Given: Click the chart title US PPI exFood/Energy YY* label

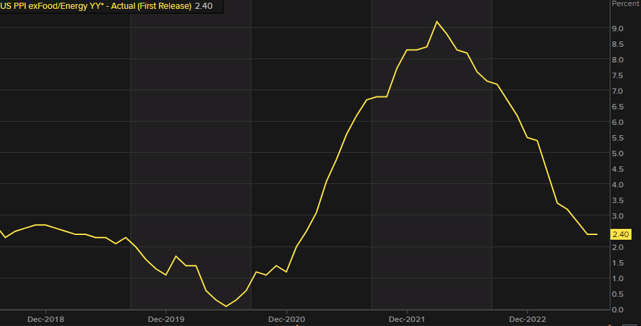Looking at the screenshot, I should tap(96, 6).
